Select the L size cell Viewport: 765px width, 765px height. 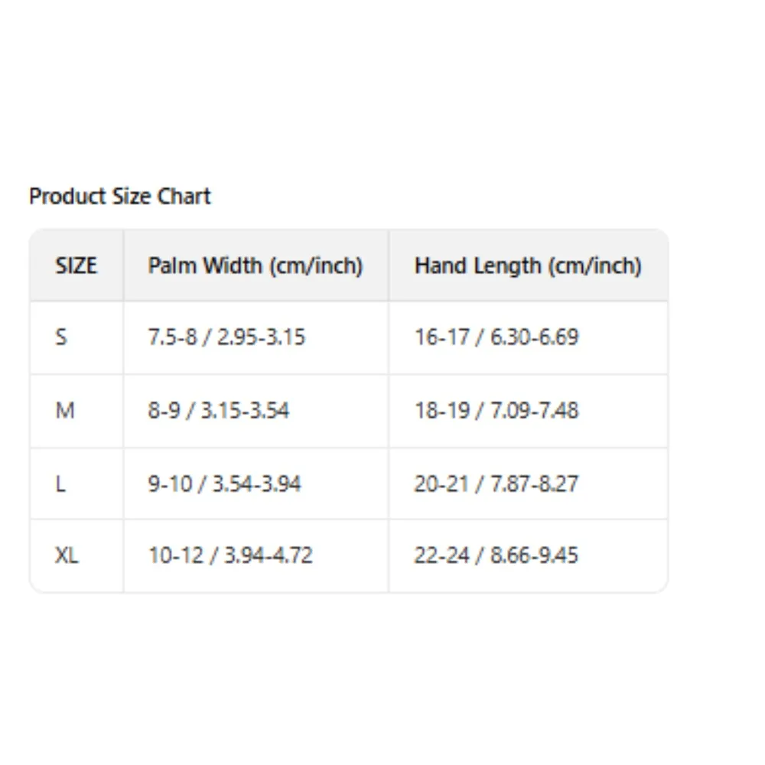tap(60, 484)
